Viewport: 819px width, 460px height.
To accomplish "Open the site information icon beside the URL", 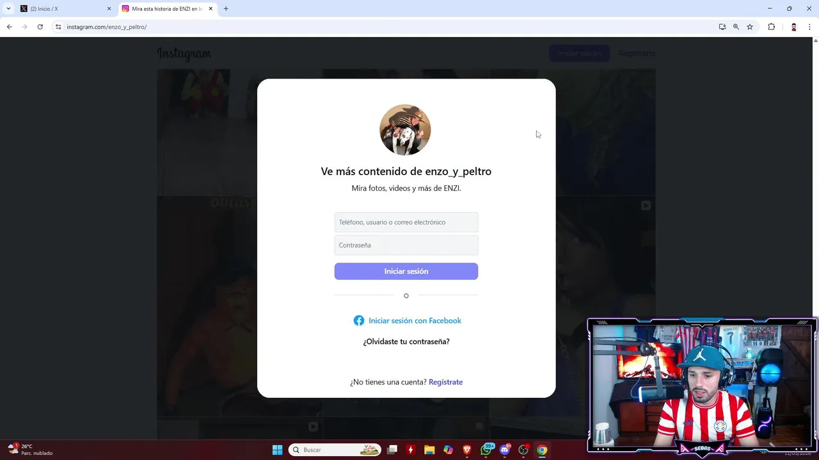I will click(58, 27).
